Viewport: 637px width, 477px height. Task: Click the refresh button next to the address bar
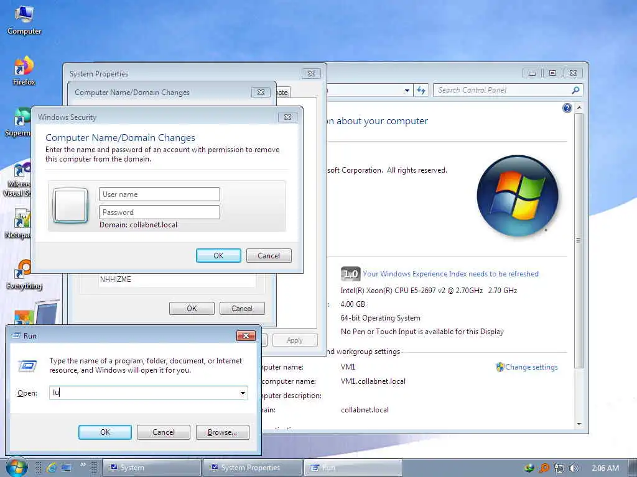click(421, 91)
